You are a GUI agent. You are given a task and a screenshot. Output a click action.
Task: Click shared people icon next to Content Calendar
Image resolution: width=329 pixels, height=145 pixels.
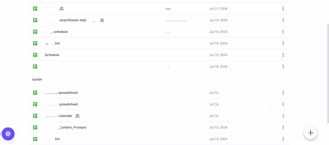click(77, 116)
